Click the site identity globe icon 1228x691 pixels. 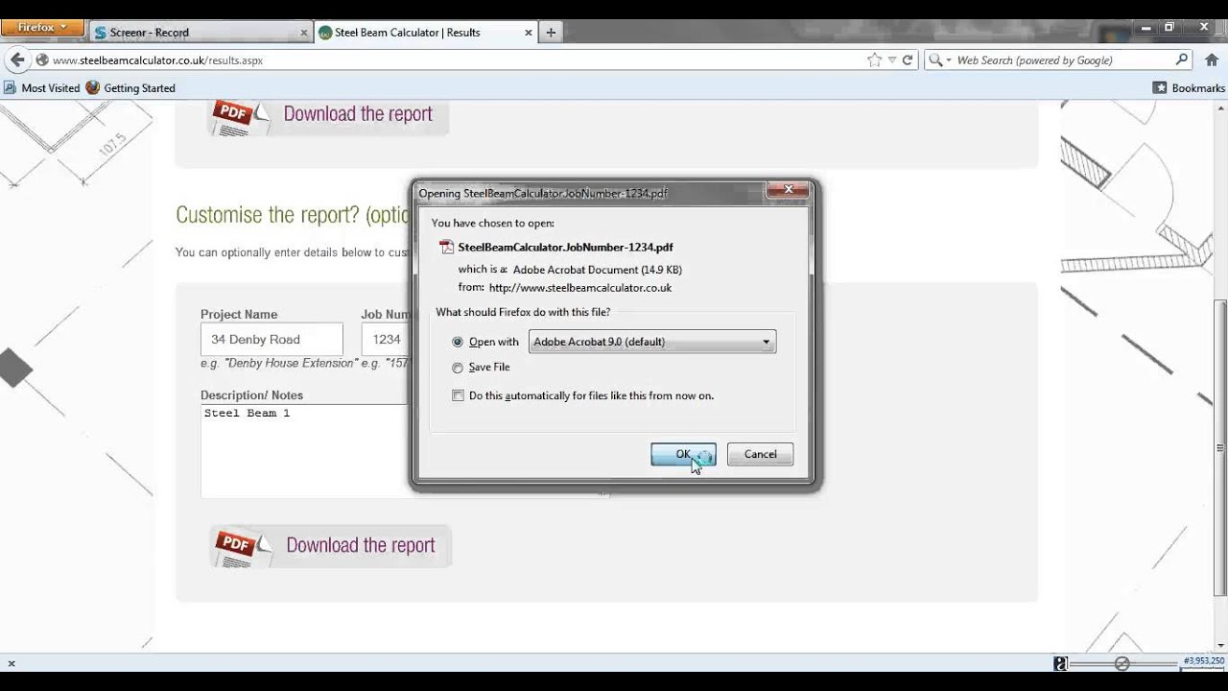tap(41, 60)
